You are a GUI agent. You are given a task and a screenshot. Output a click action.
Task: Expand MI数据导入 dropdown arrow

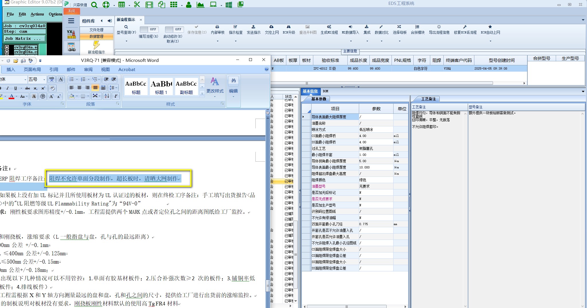[351, 41]
